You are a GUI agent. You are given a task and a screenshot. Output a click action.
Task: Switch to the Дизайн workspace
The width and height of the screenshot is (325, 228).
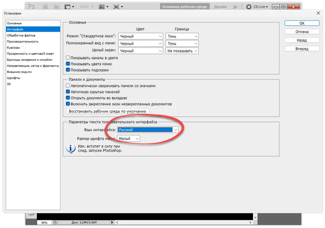[220, 7]
